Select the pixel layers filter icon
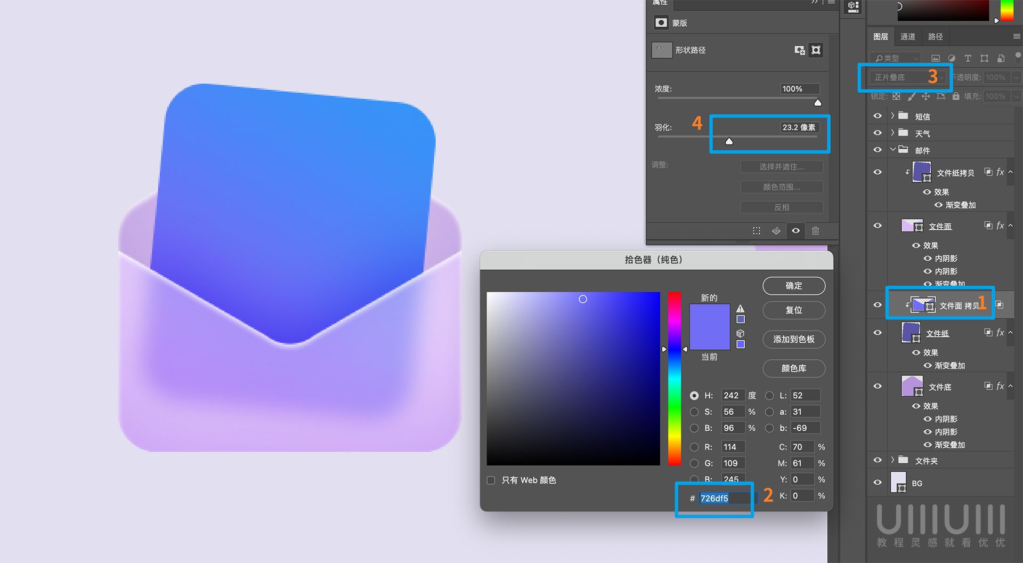This screenshot has width=1023, height=563. click(x=936, y=59)
